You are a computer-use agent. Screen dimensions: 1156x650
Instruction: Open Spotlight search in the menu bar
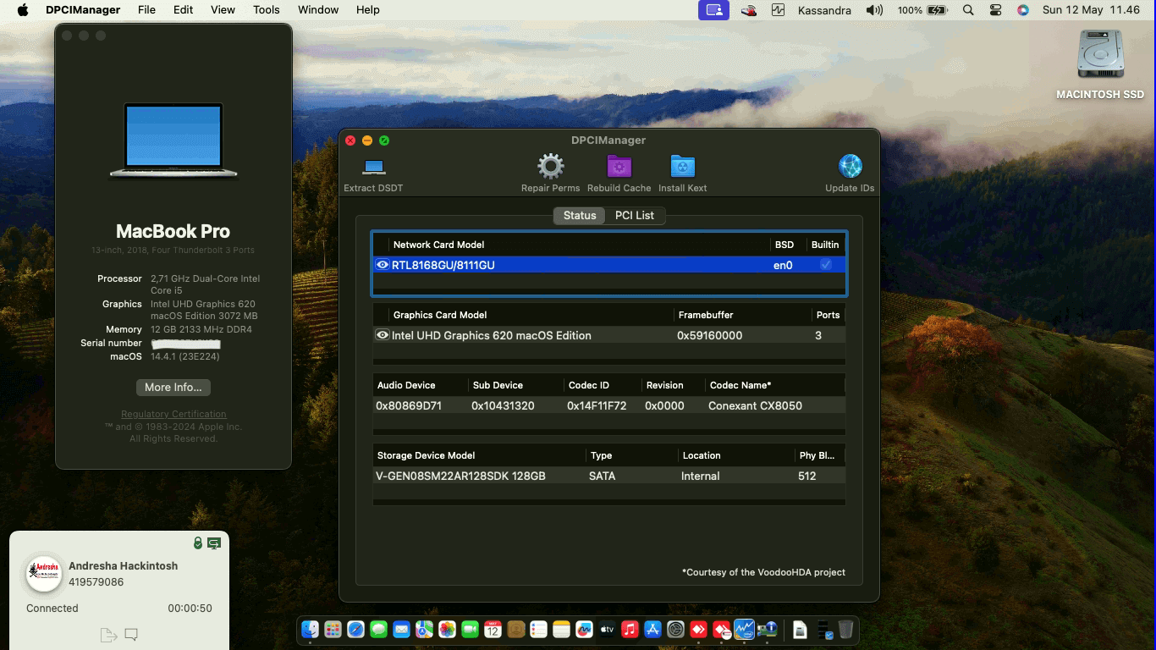pyautogui.click(x=968, y=10)
